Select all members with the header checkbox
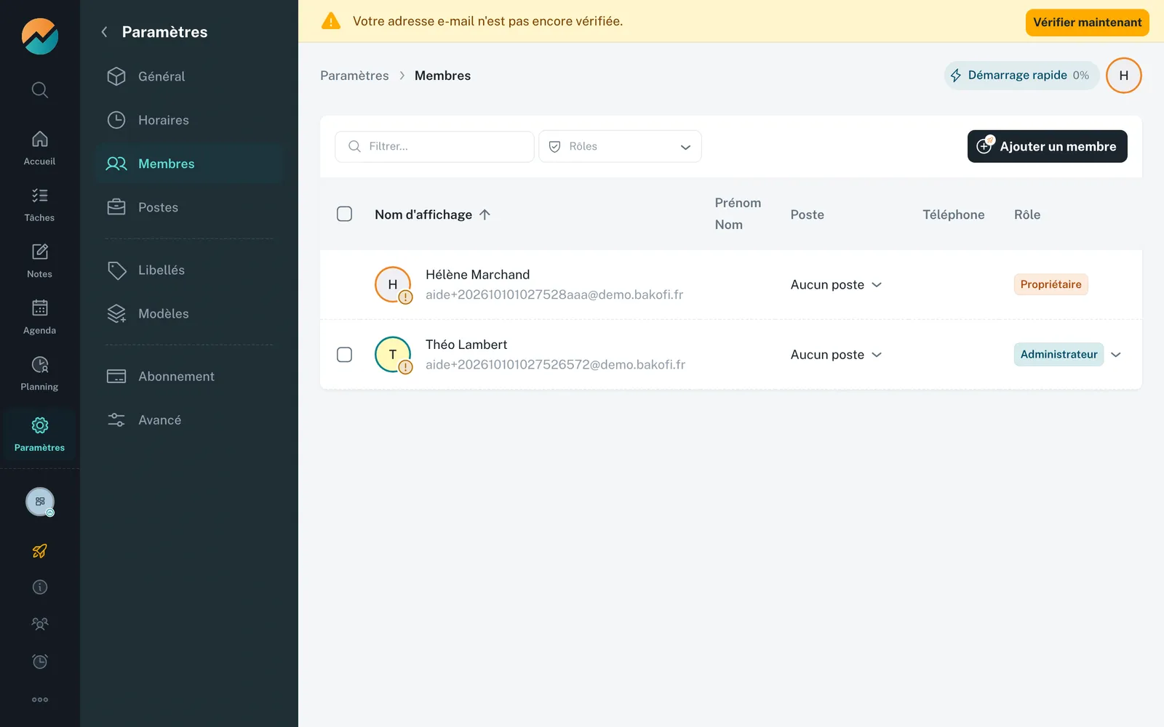Screen dimensions: 1164x727 click(345, 214)
